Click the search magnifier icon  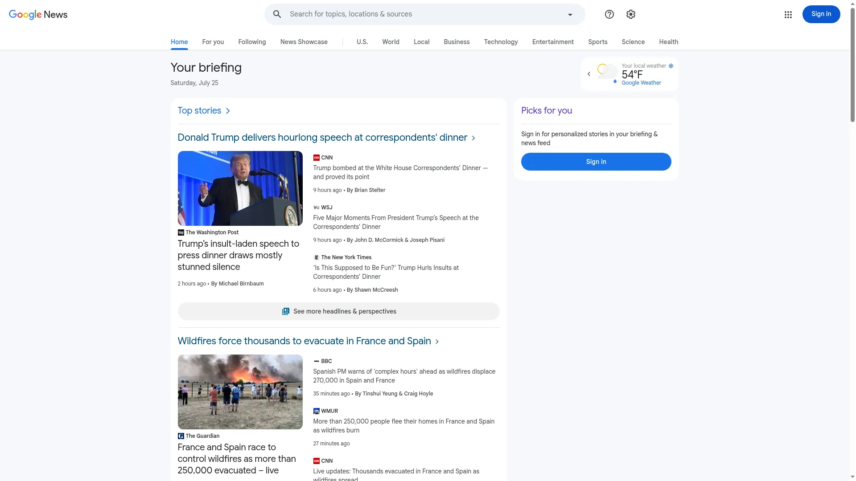coord(277,14)
